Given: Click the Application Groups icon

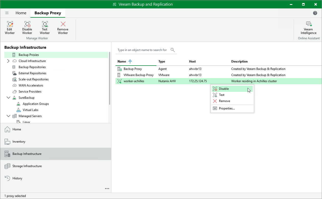Looking at the screenshot, I should tap(18, 104).
